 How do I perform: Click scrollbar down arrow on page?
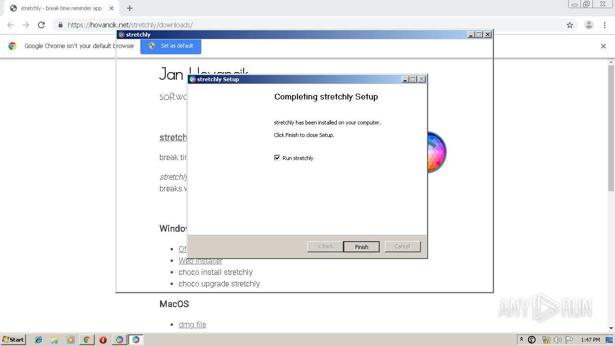pyautogui.click(x=611, y=328)
